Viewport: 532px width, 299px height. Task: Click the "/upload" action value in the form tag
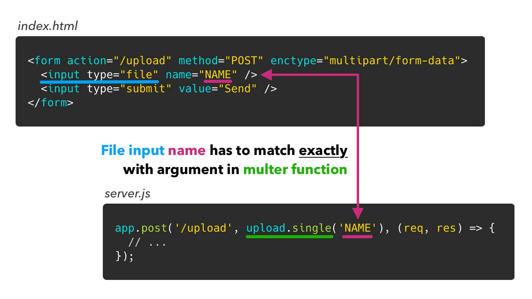(143, 61)
